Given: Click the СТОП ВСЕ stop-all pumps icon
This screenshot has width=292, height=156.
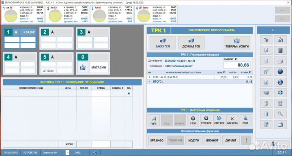Looking at the screenshot, I should (206, 120).
